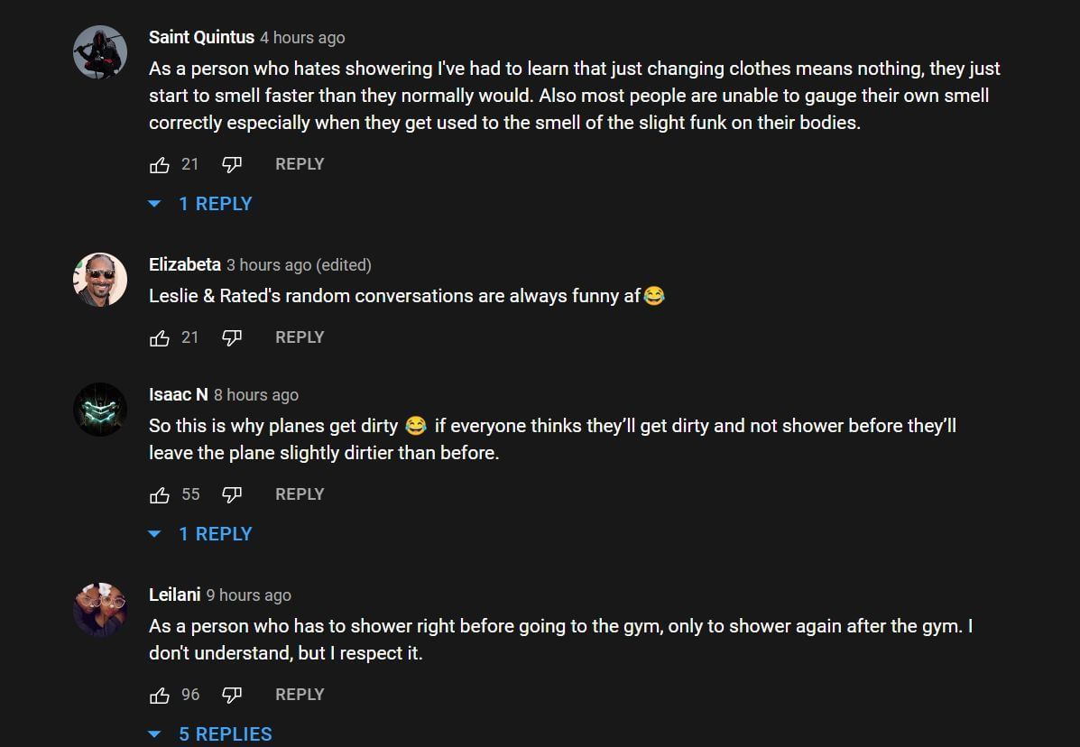Thumbs up Leilani's gym shower comment
Viewport: 1080px width, 747px height.
[x=160, y=695]
